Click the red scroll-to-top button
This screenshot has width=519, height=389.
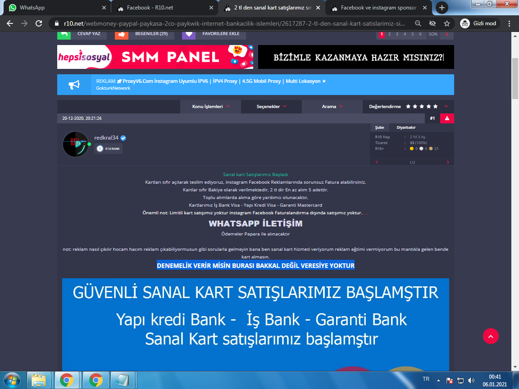[x=491, y=336]
